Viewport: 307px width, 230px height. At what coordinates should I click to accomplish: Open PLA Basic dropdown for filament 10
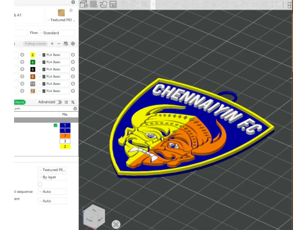click(x=53, y=84)
